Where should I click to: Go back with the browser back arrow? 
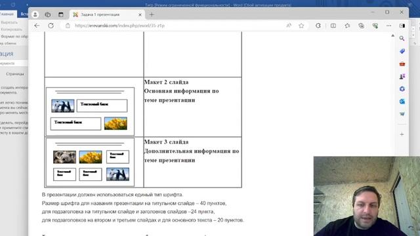37,26
